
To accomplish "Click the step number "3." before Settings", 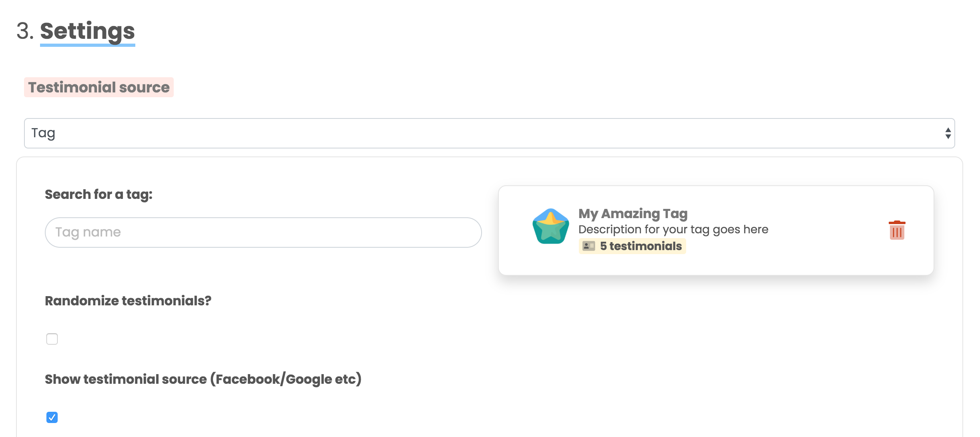I will pyautogui.click(x=25, y=31).
